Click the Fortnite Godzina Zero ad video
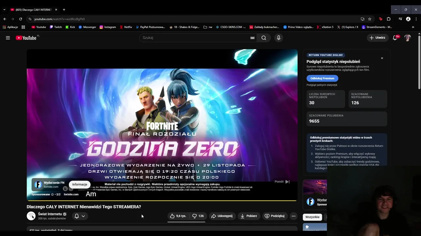This screenshot has width=421, height=236. [162, 125]
